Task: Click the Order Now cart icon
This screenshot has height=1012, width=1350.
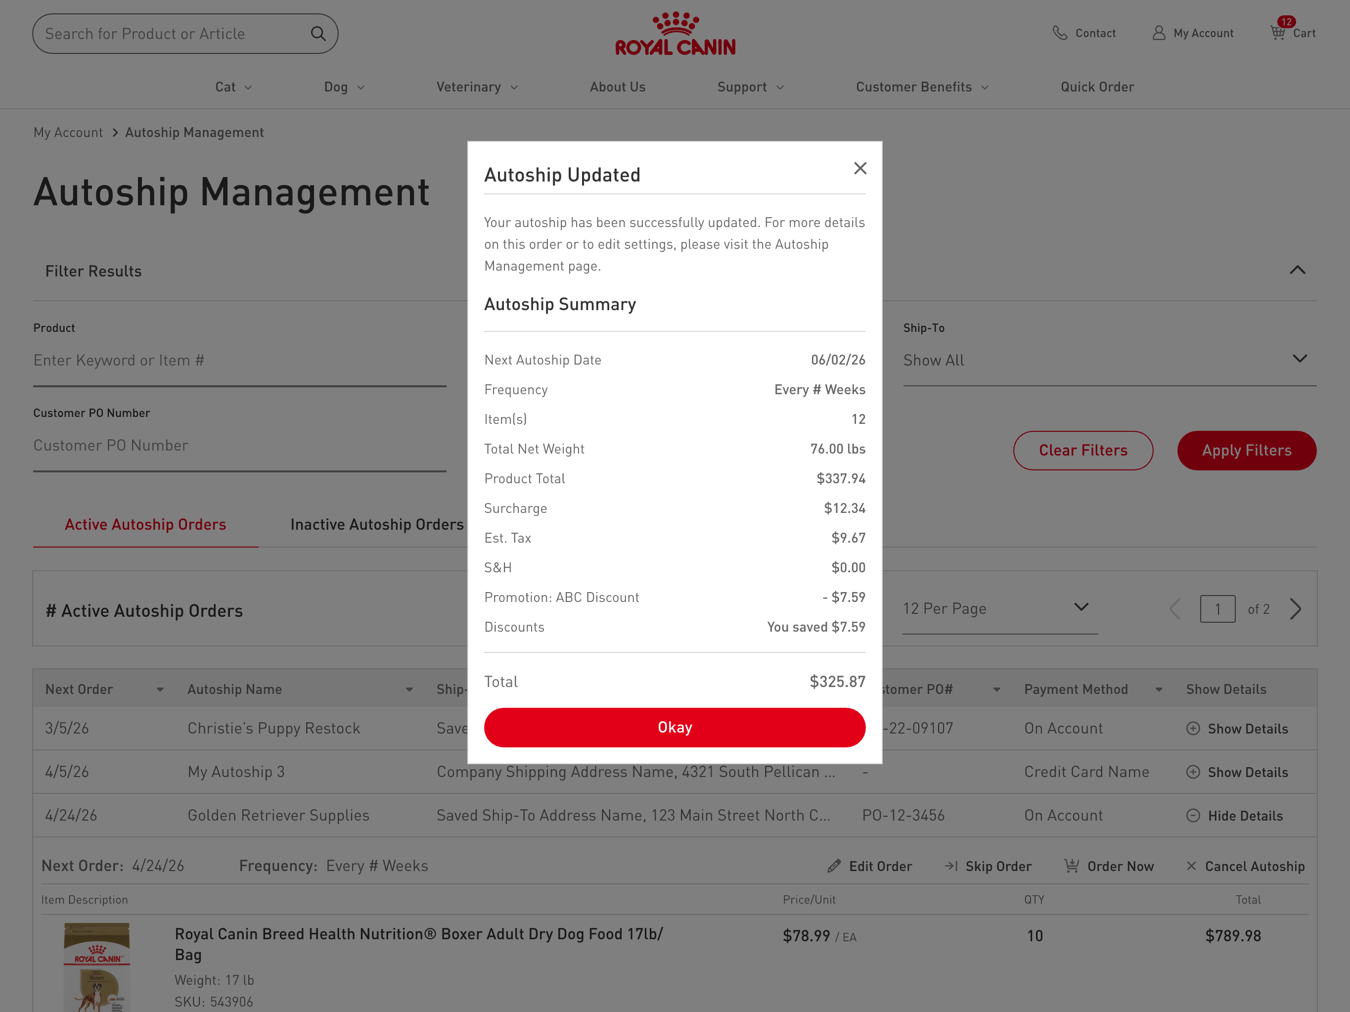Action: click(x=1071, y=866)
